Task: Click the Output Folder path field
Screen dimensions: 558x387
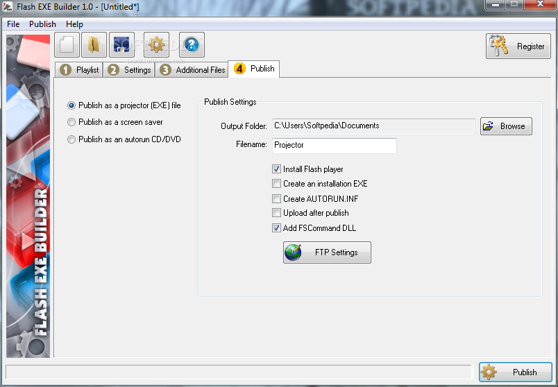Action: (x=373, y=126)
